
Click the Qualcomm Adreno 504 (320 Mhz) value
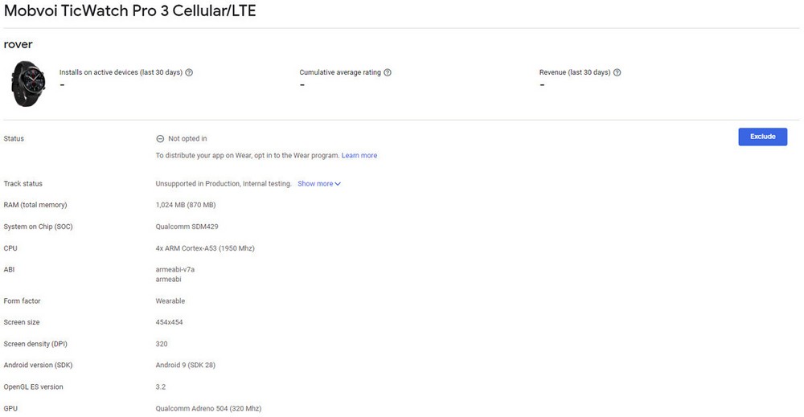tap(208, 408)
